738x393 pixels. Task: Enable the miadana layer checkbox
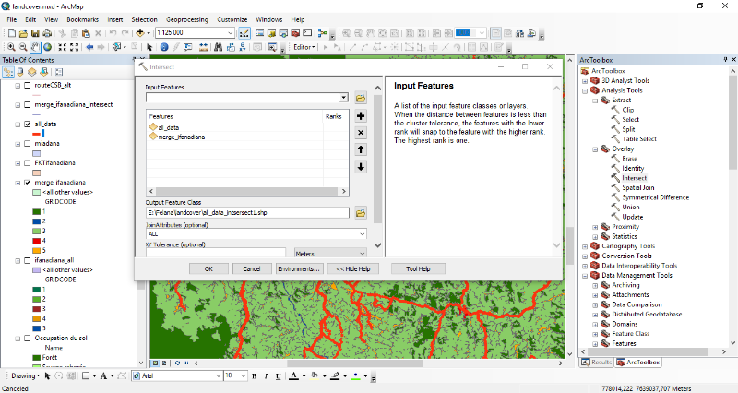coord(27,143)
